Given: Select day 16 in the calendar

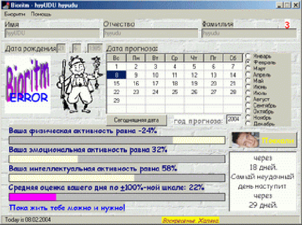Looking at the screenshot, I should (136, 84).
